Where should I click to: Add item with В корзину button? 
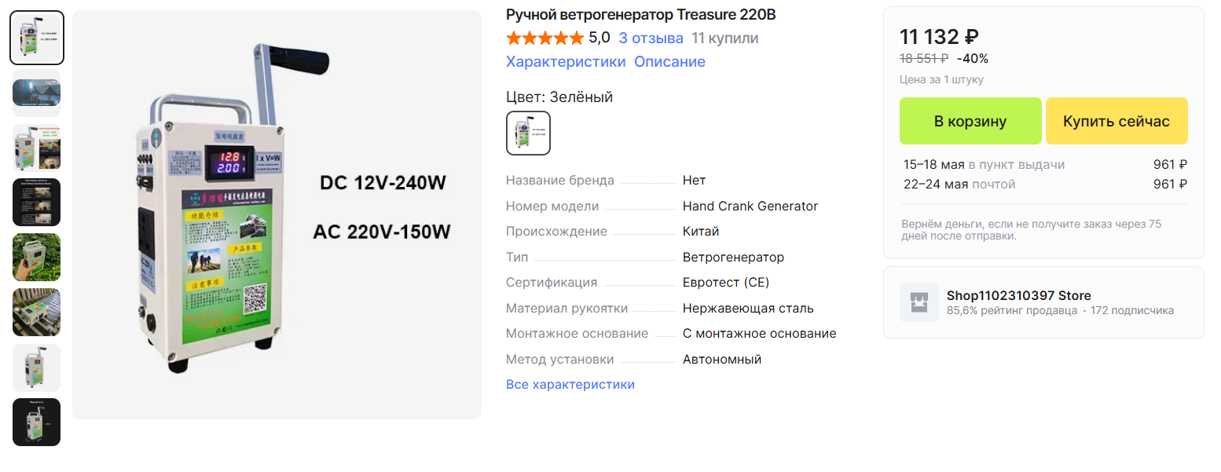point(970,121)
